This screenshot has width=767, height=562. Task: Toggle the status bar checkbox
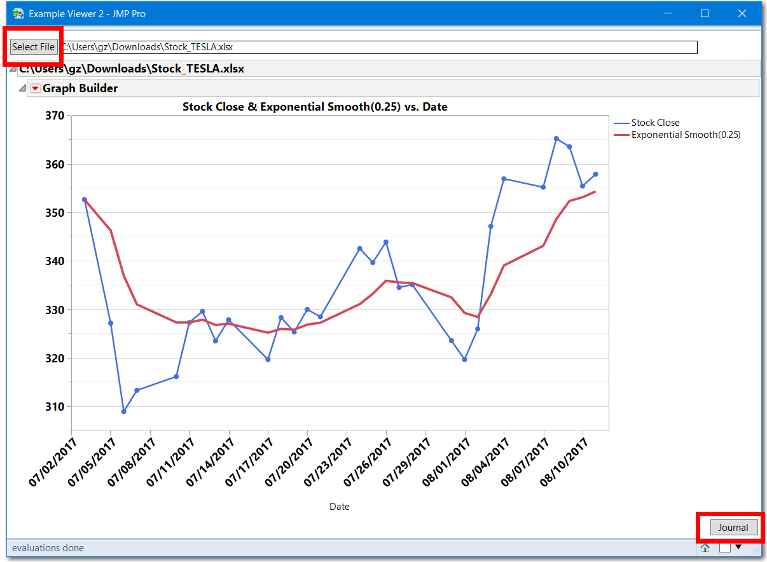coord(724,547)
